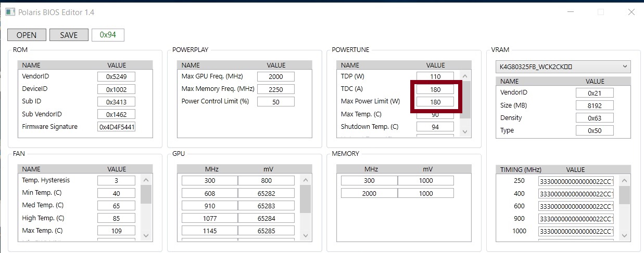Edit the timing string for 600 MHz
644x253 pixels.
coord(576,206)
